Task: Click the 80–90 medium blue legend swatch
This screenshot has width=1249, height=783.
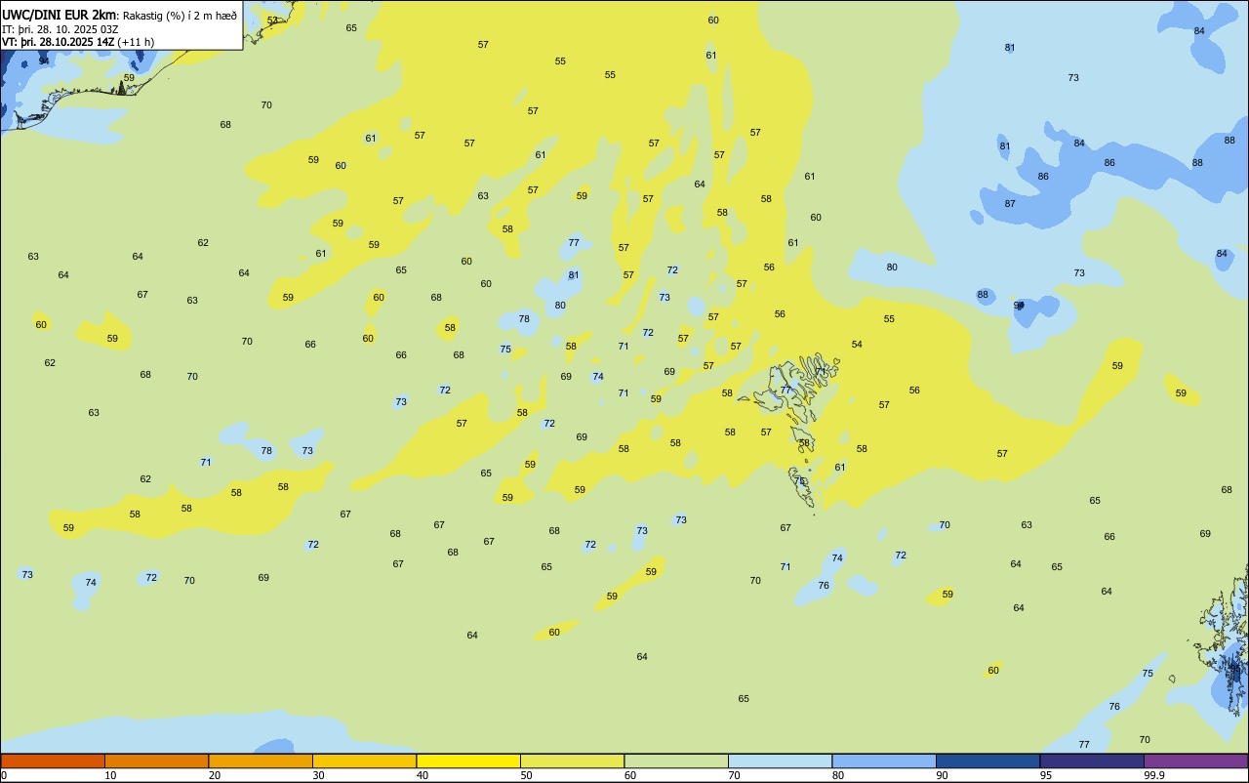Action: click(884, 762)
